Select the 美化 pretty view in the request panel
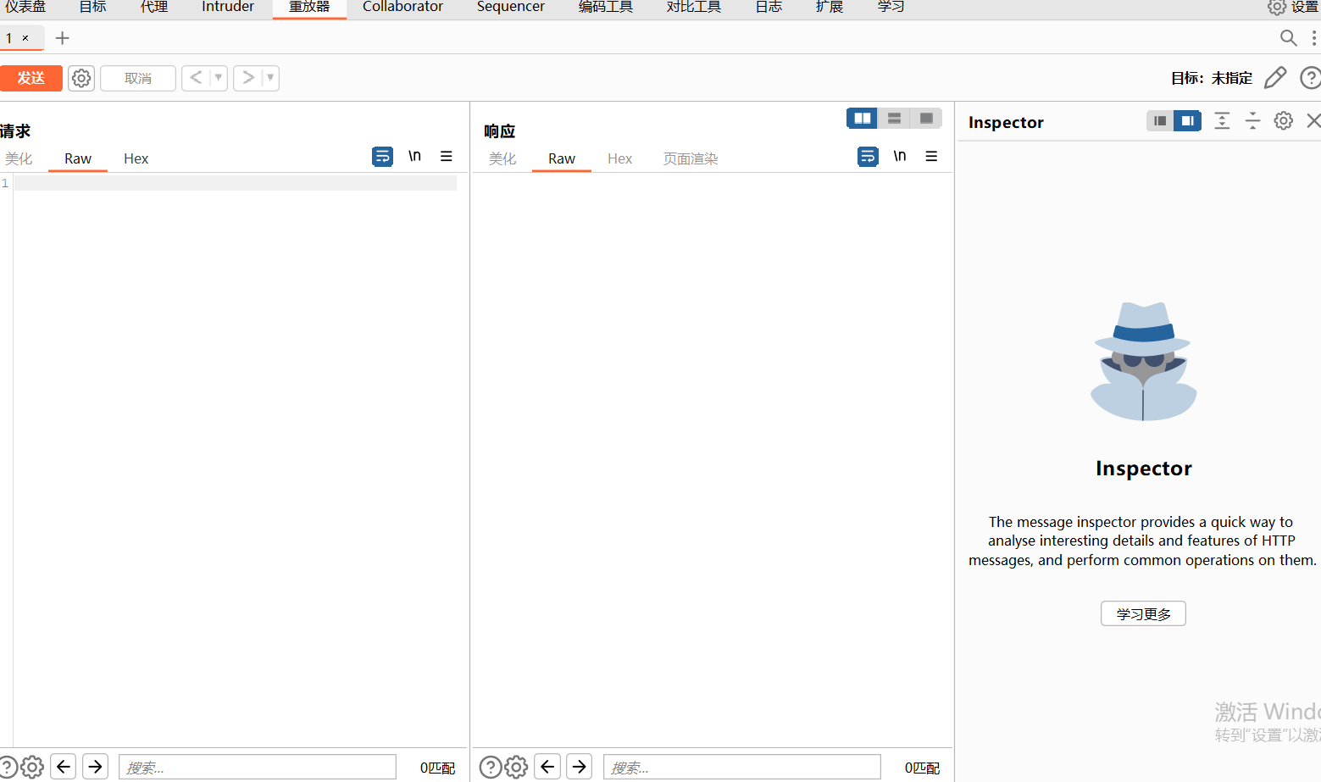 pyautogui.click(x=19, y=158)
